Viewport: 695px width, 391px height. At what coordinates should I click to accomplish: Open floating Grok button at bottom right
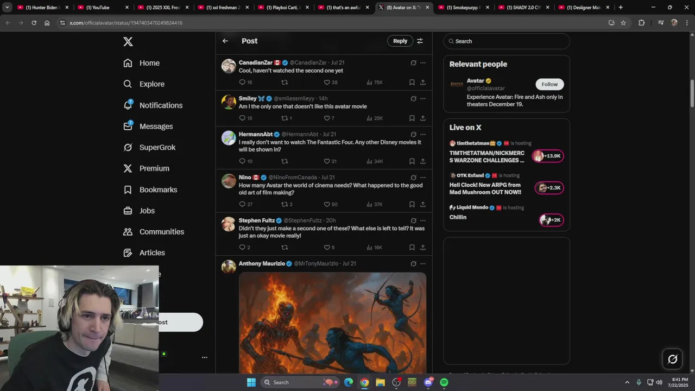pos(672,359)
